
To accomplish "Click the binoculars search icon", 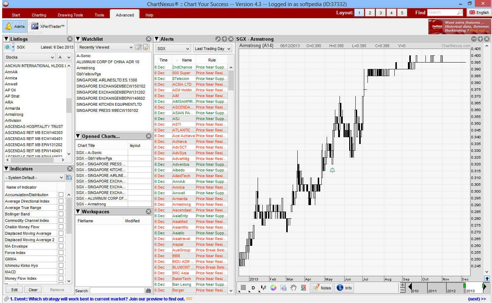I will [x=148, y=291].
